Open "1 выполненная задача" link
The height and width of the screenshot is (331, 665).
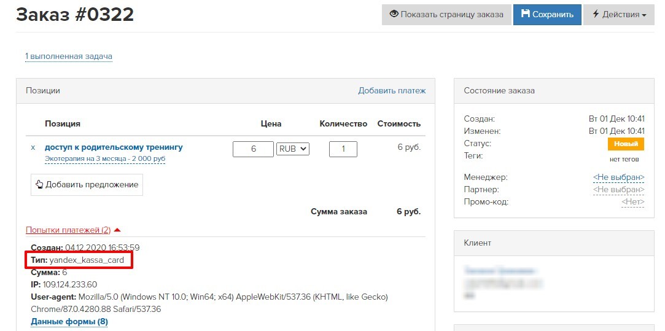[69, 56]
